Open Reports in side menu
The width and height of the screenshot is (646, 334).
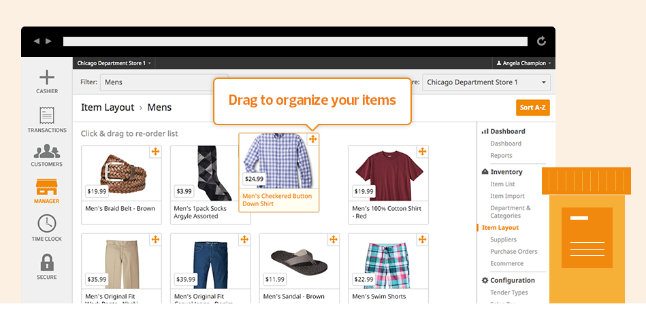501,155
